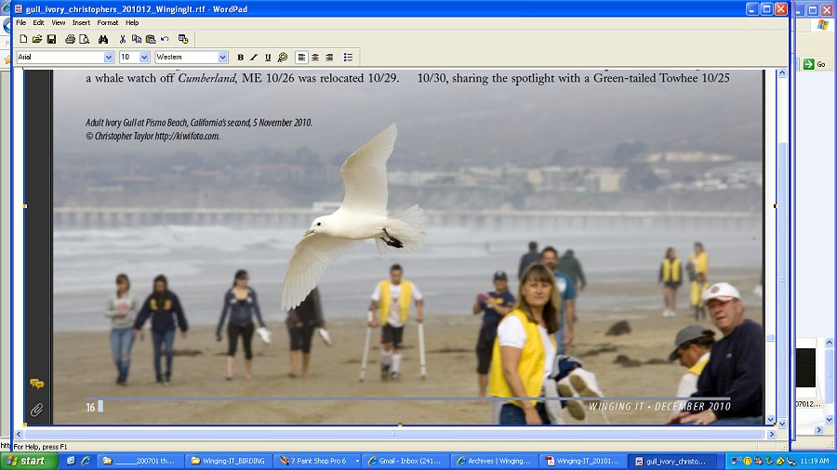Expand the Western script dropdown

click(x=222, y=58)
